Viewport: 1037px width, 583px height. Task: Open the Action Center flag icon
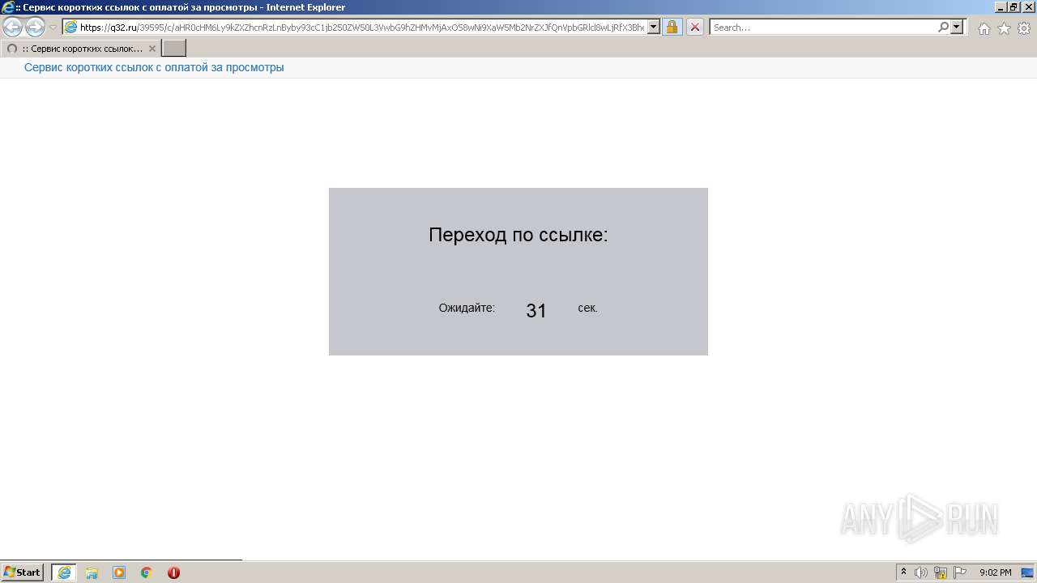point(960,572)
